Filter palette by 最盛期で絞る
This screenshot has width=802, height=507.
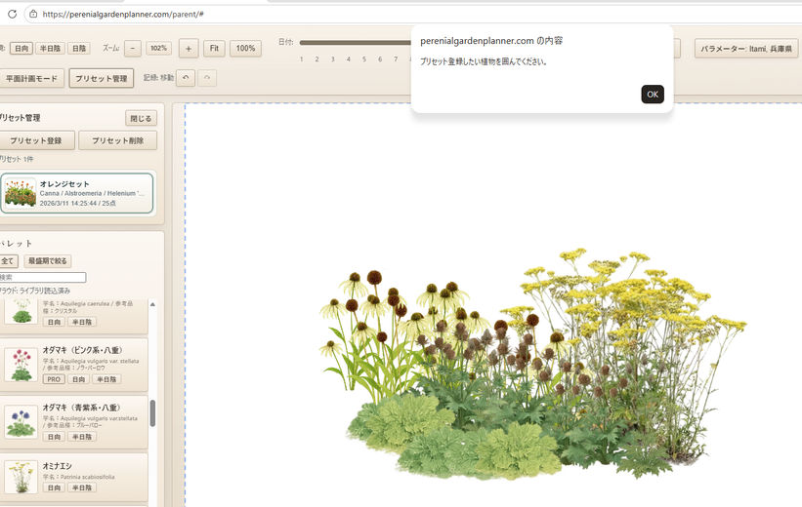[x=48, y=261]
